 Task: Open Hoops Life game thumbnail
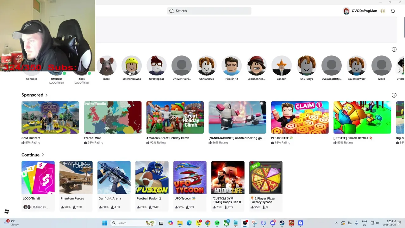(x=228, y=177)
